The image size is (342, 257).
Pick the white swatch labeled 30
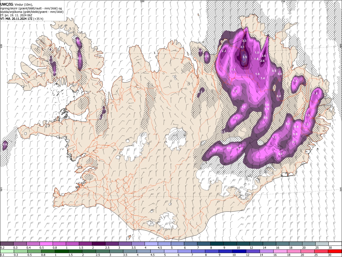point(335,244)
